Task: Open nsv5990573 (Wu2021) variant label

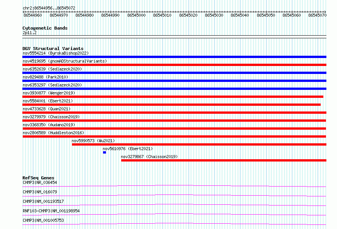Action: pyautogui.click(x=93, y=141)
